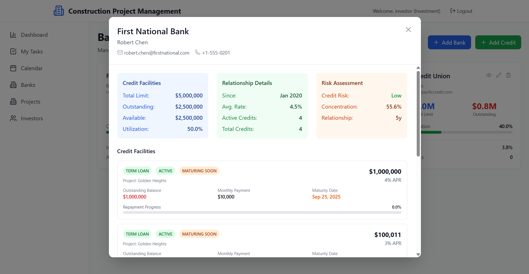Click the envelope icon beside the email address
The height and width of the screenshot is (274, 529).
[x=120, y=53]
